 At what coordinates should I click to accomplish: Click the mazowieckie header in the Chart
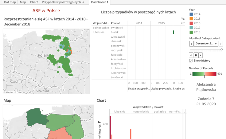[141, 112]
